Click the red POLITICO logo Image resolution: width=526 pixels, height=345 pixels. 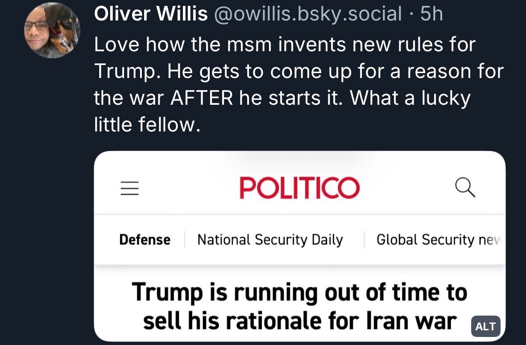click(x=299, y=188)
